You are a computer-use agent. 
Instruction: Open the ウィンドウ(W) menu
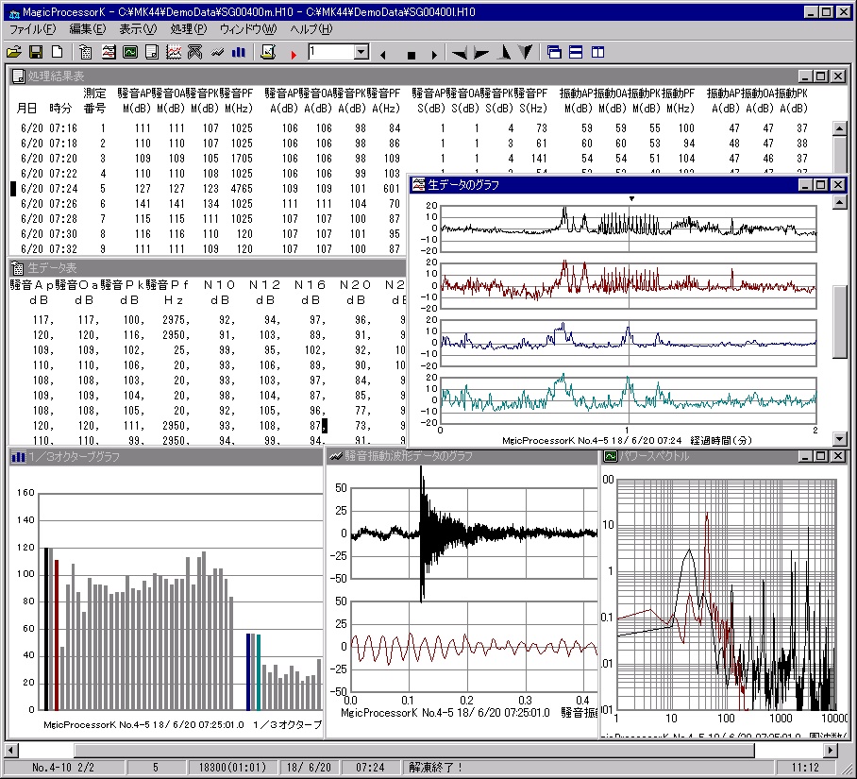point(248,29)
